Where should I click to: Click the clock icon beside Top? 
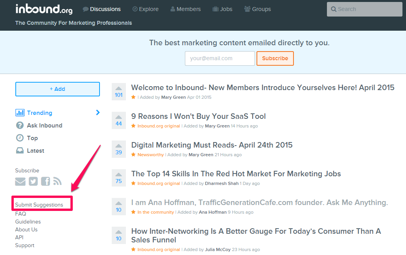20,138
